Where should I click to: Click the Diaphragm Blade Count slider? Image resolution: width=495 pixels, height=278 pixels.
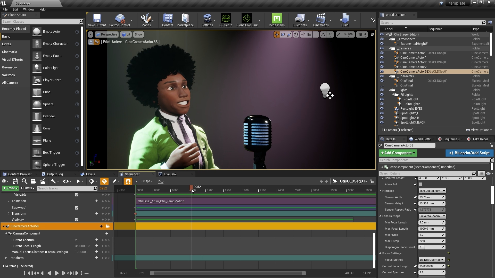(432, 247)
